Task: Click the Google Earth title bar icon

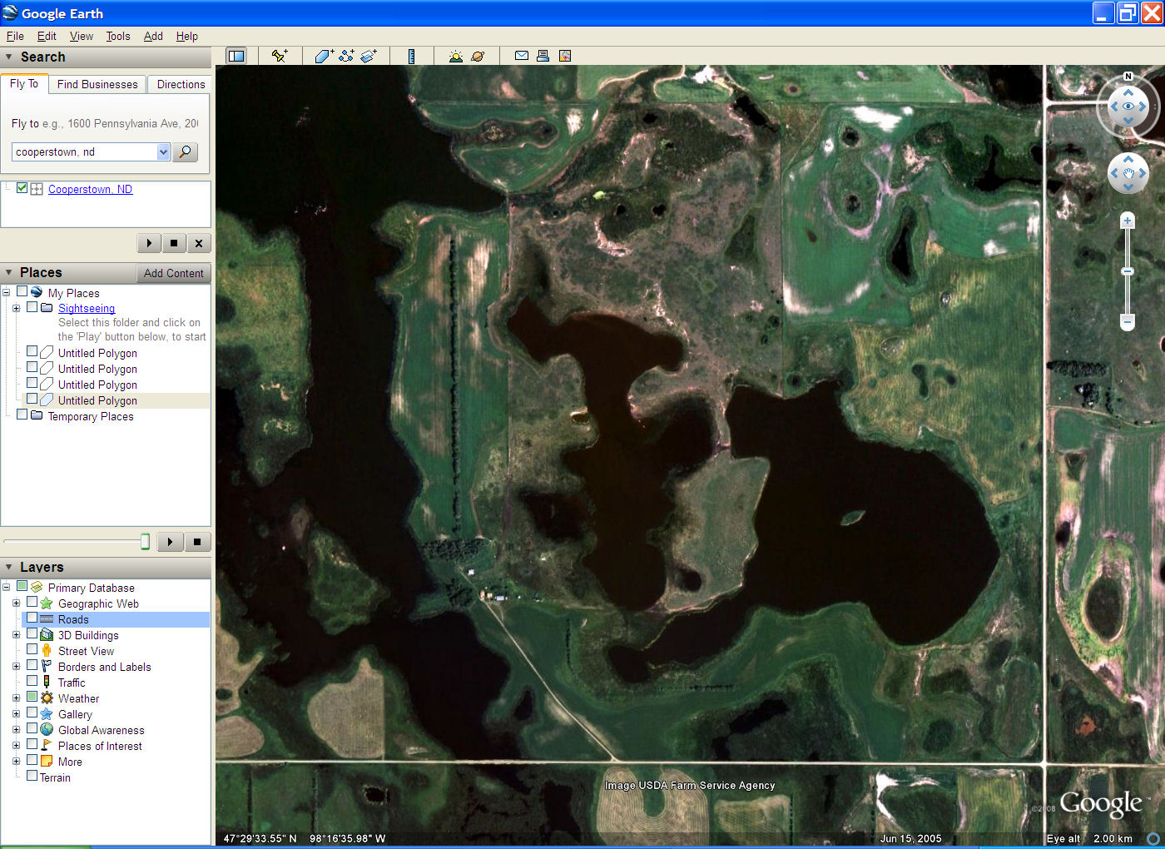Action: [10, 12]
